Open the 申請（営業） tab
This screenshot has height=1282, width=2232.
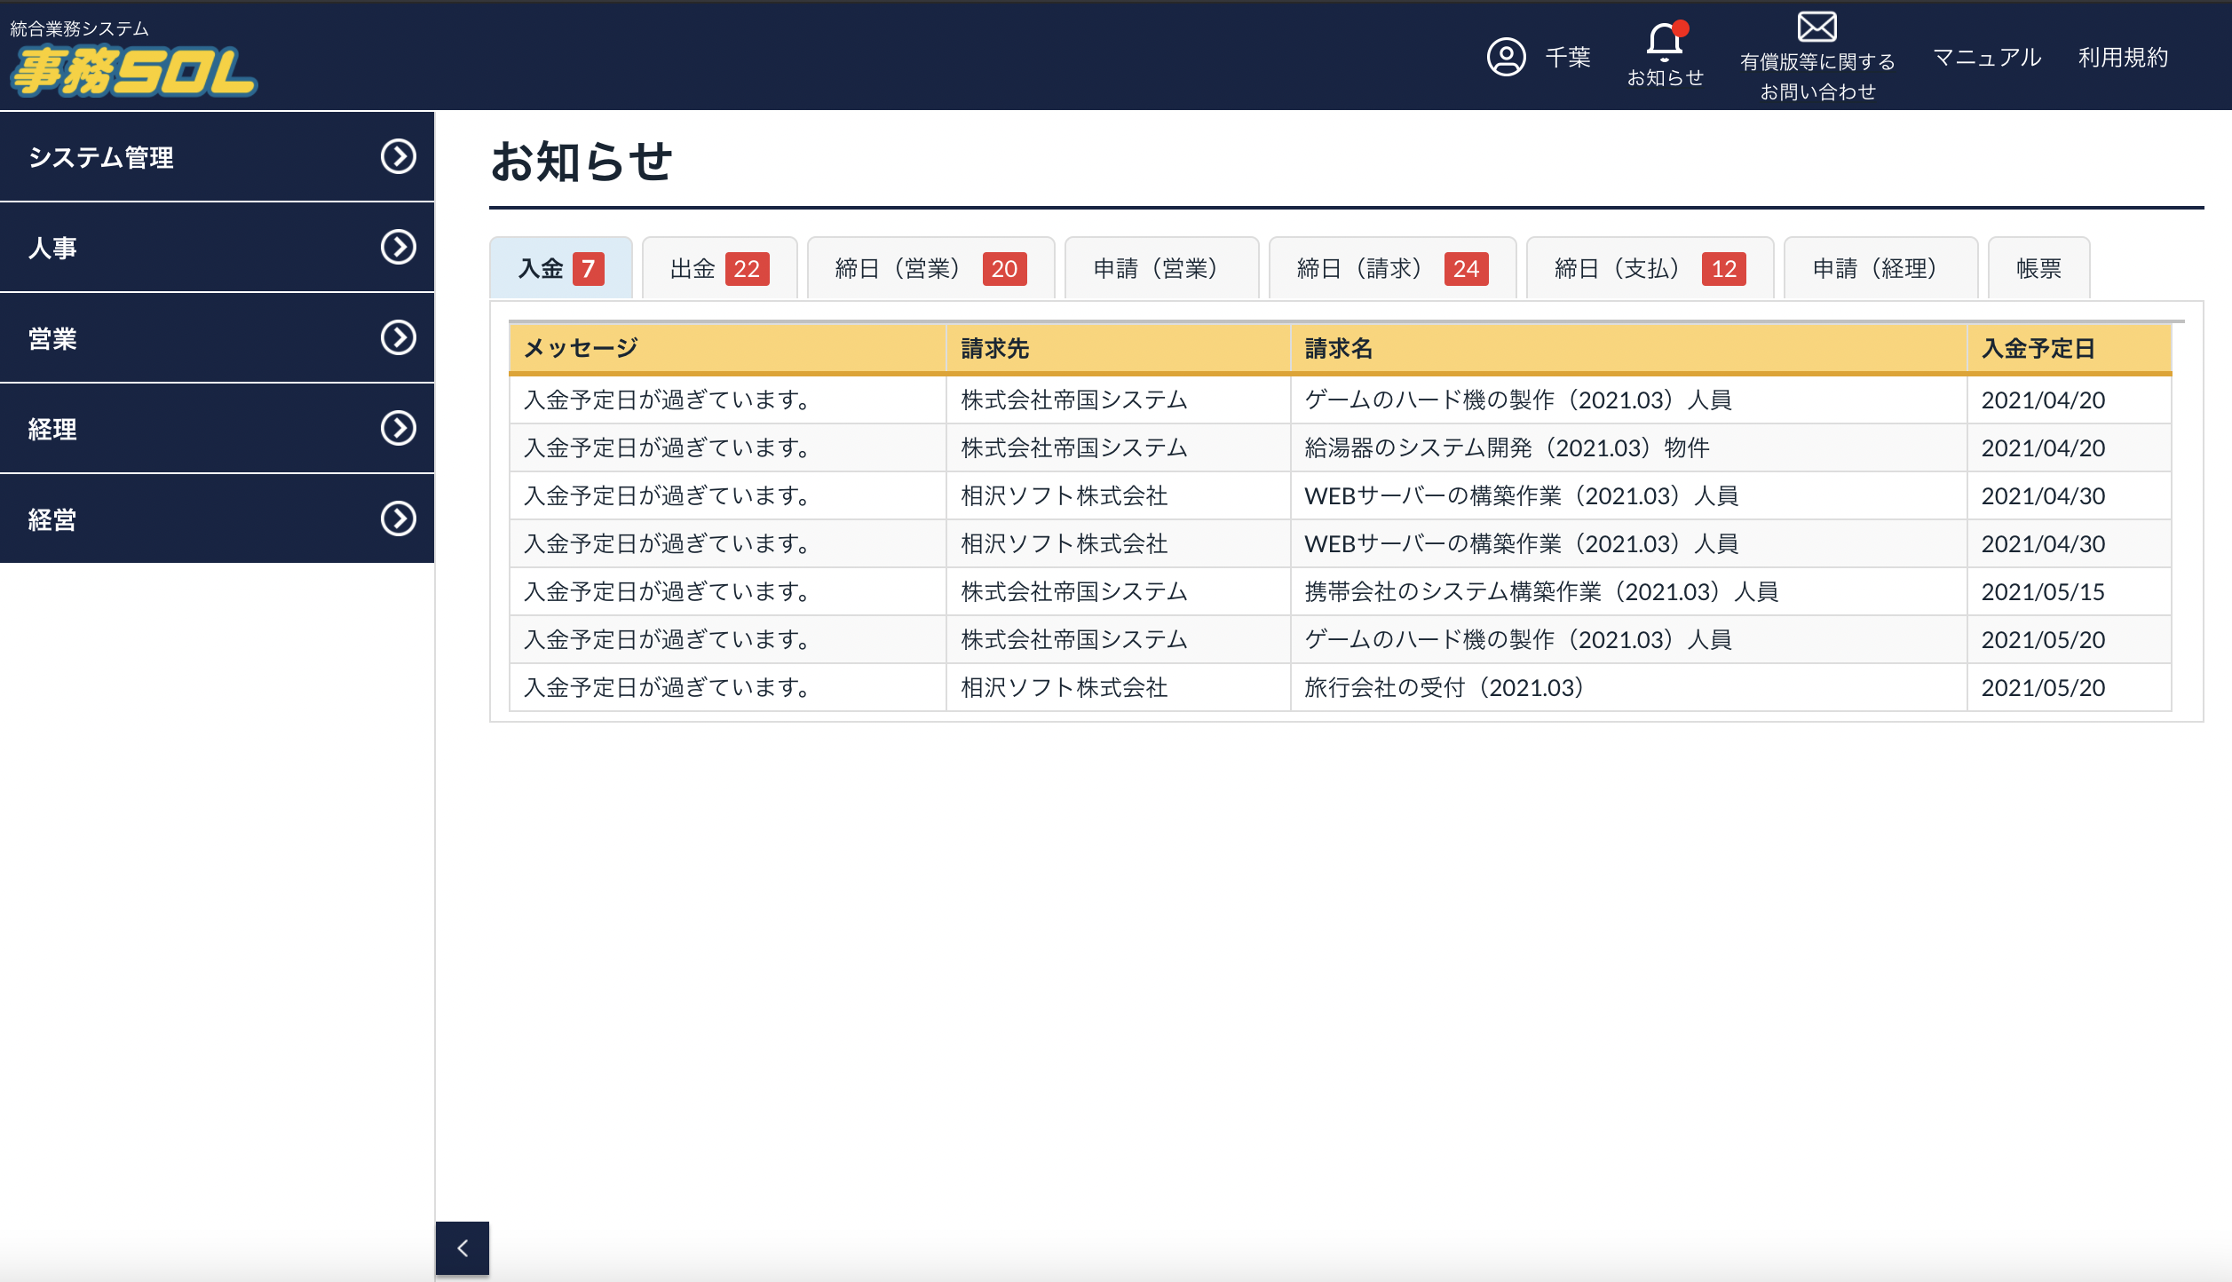(x=1160, y=268)
